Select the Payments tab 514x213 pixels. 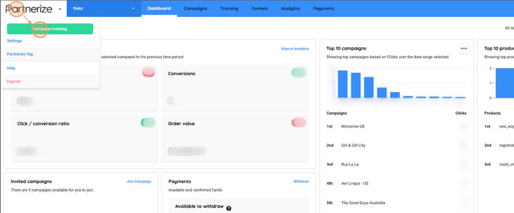tap(323, 8)
